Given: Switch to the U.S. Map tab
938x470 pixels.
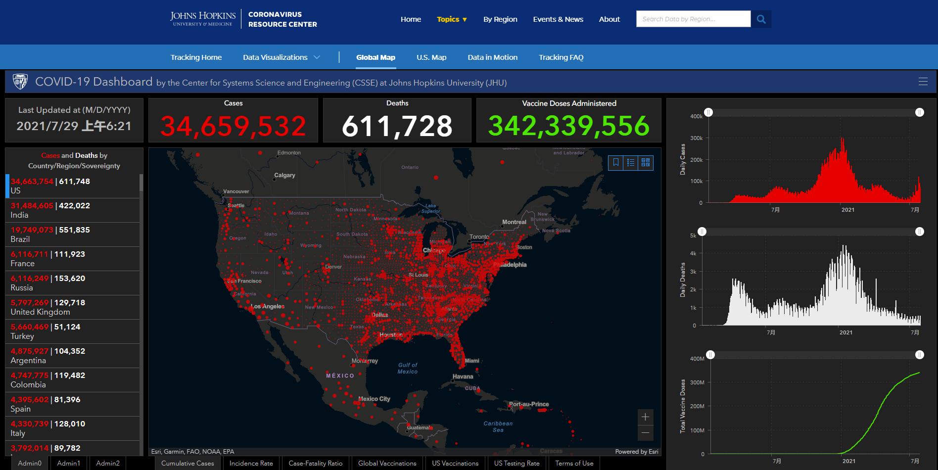Looking at the screenshot, I should [431, 57].
